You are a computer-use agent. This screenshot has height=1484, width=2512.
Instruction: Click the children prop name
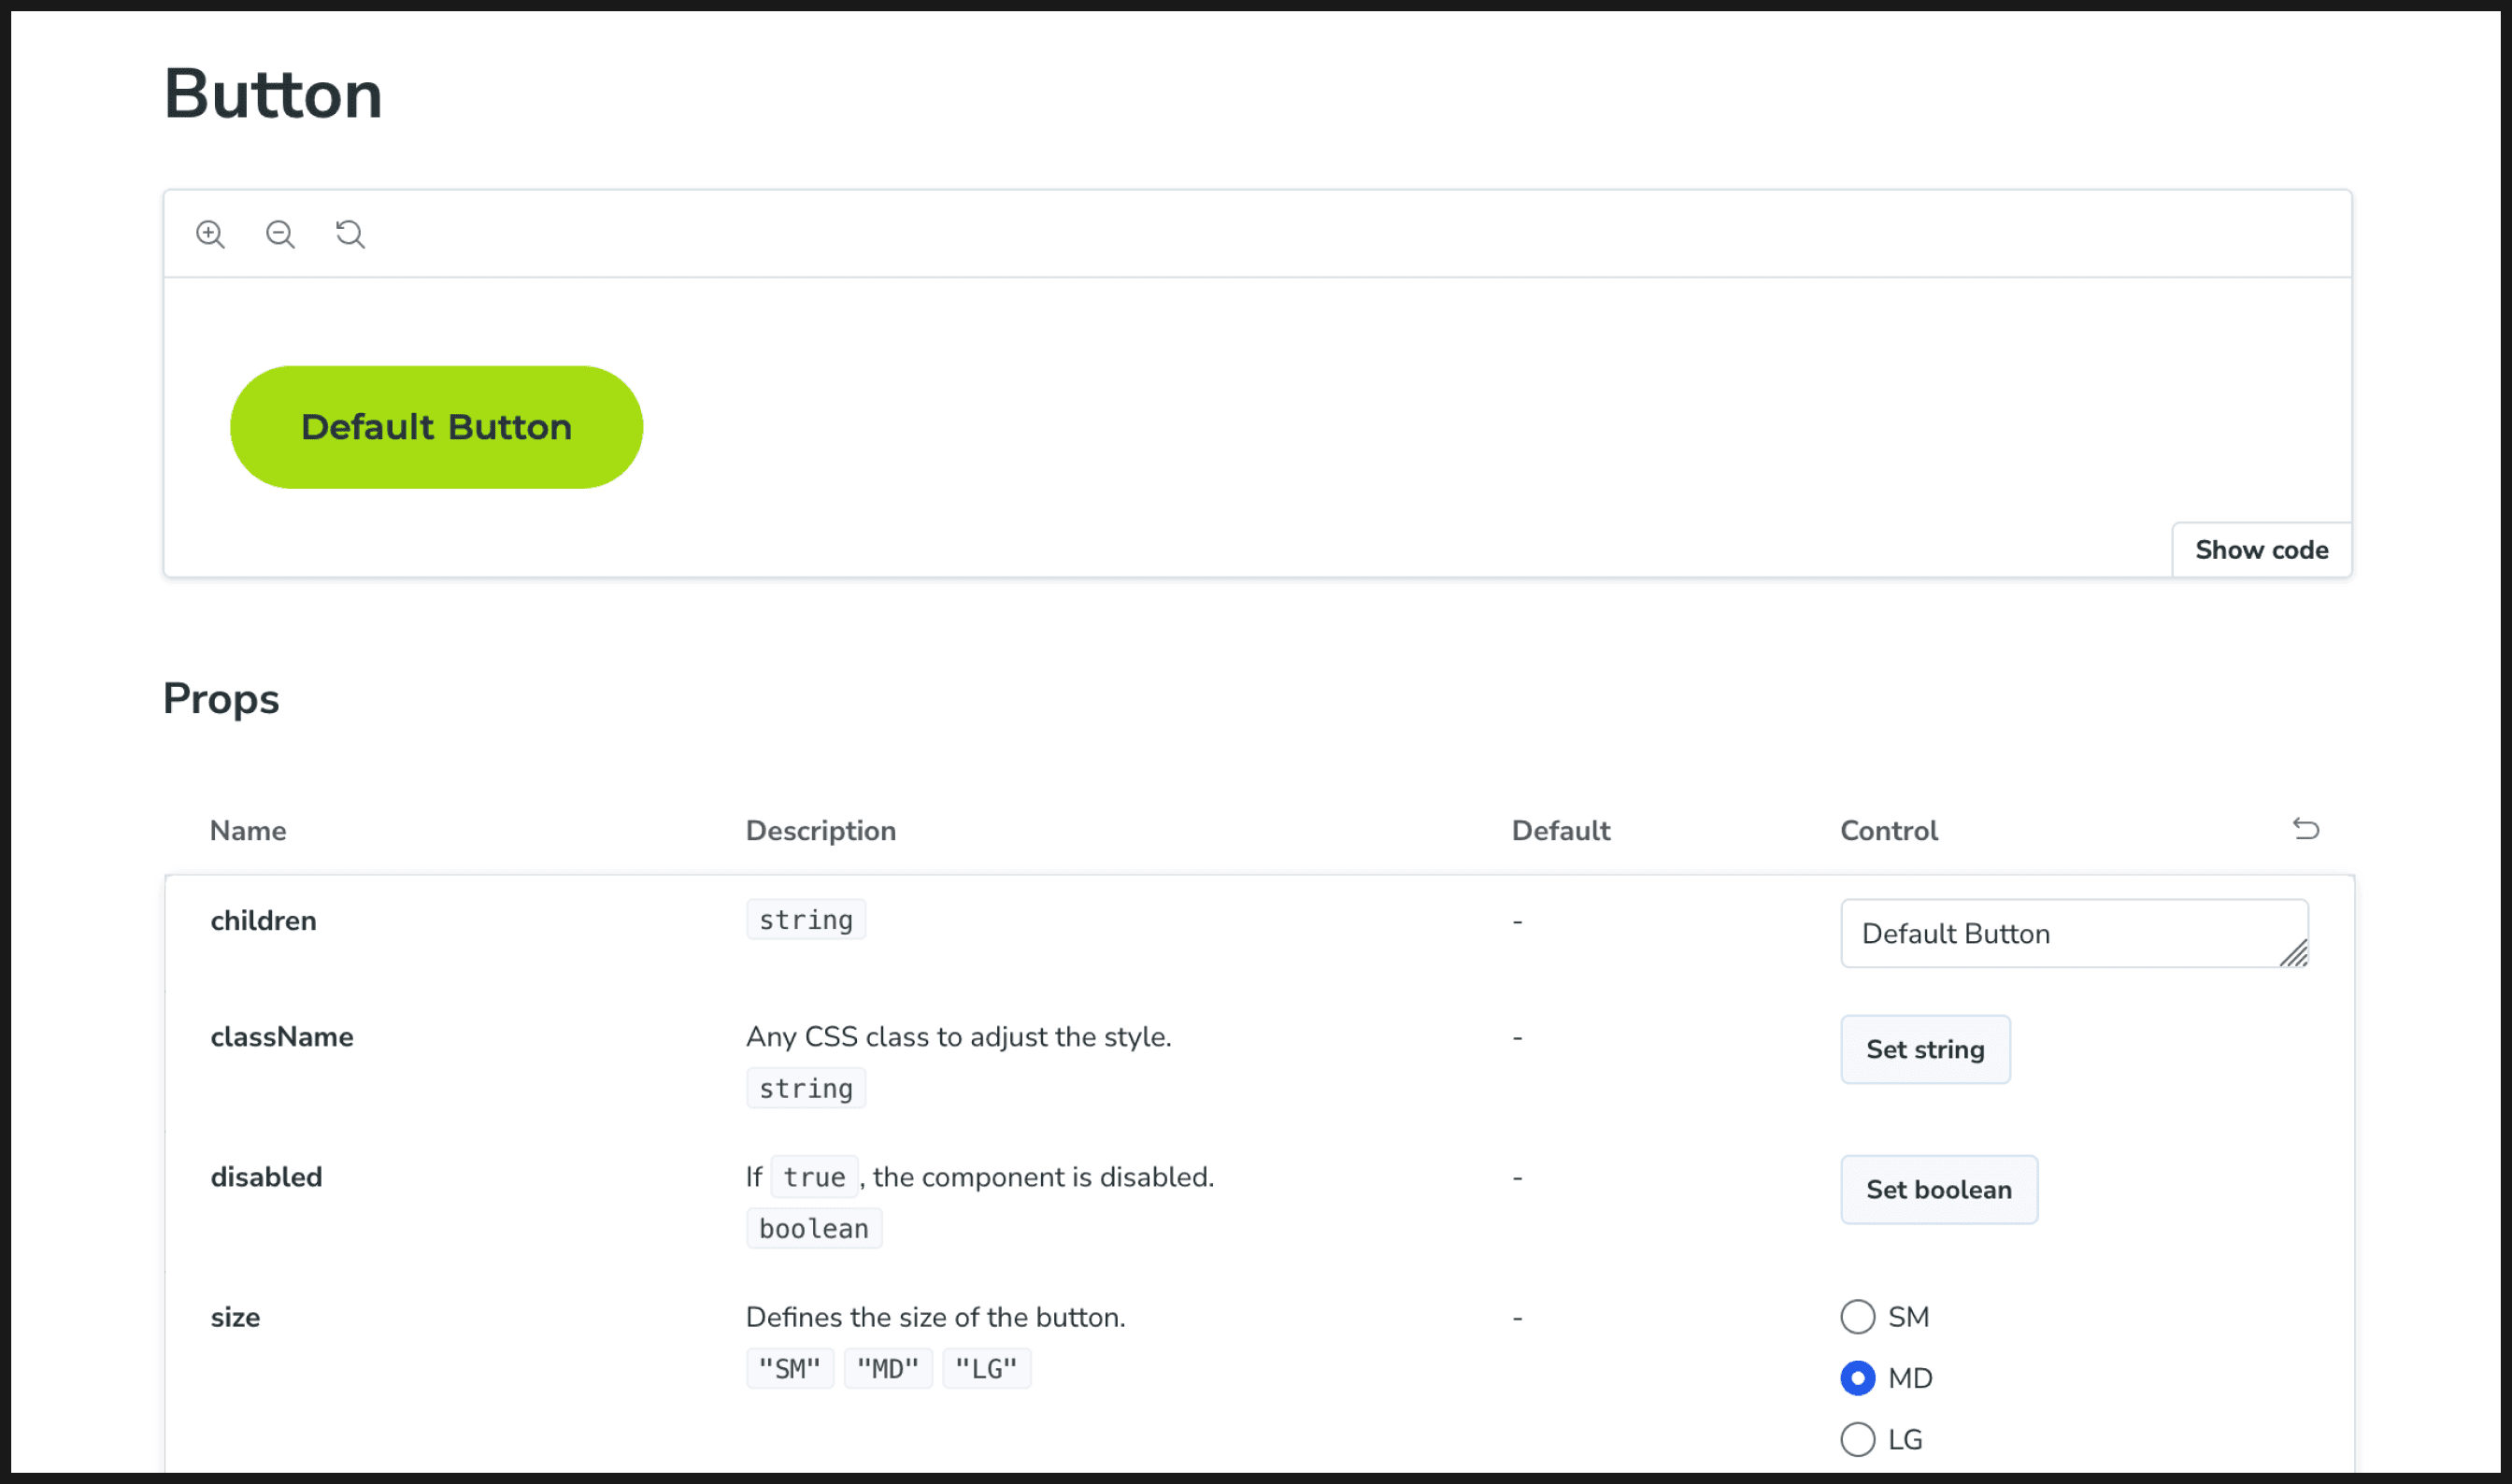click(x=263, y=921)
